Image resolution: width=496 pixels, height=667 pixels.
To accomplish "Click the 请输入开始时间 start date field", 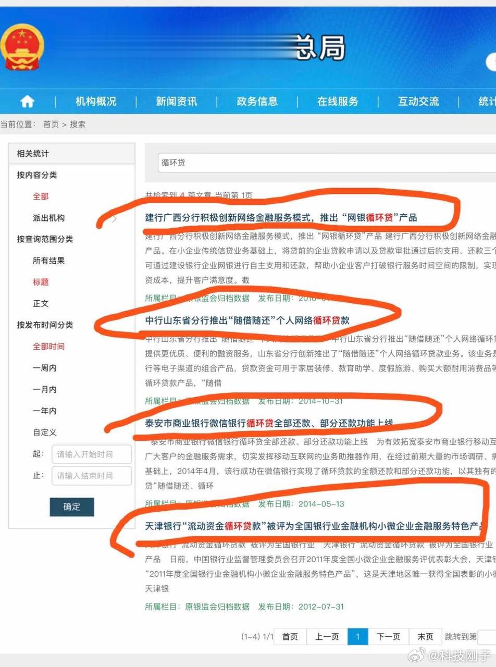I will pyautogui.click(x=92, y=454).
